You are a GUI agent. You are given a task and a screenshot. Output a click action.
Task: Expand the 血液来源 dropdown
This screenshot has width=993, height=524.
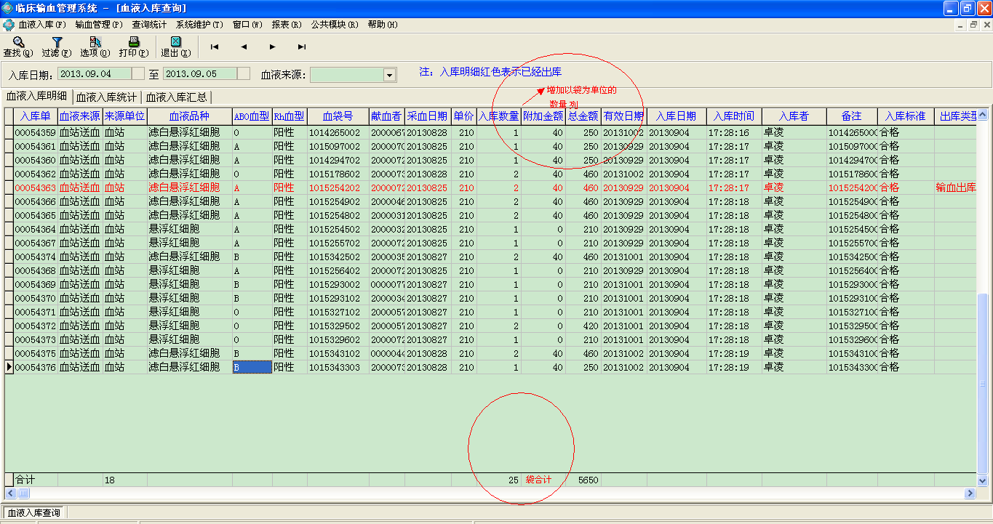point(389,75)
